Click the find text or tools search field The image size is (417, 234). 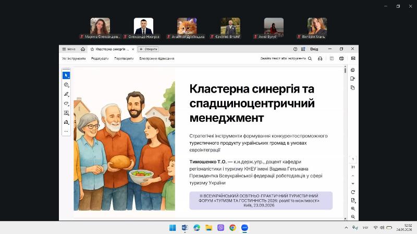click(x=286, y=58)
